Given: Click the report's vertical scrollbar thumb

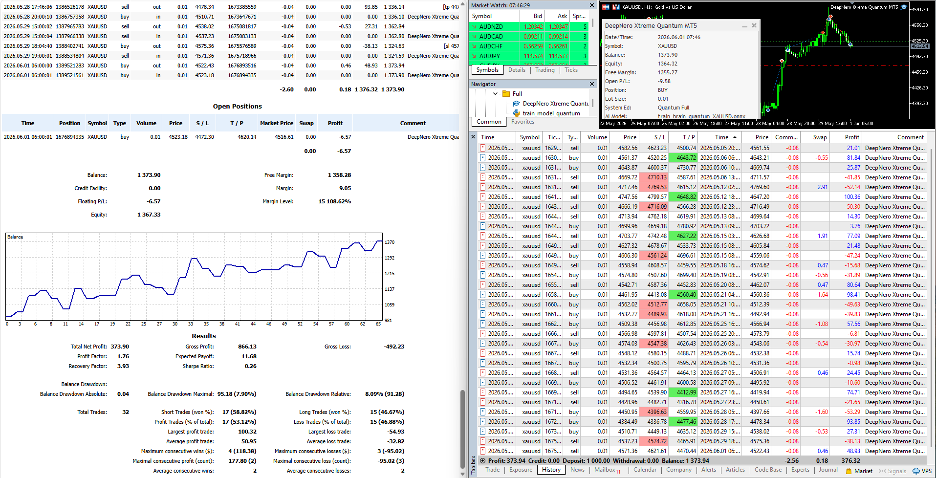Looking at the screenshot, I should pyautogui.click(x=462, y=429).
